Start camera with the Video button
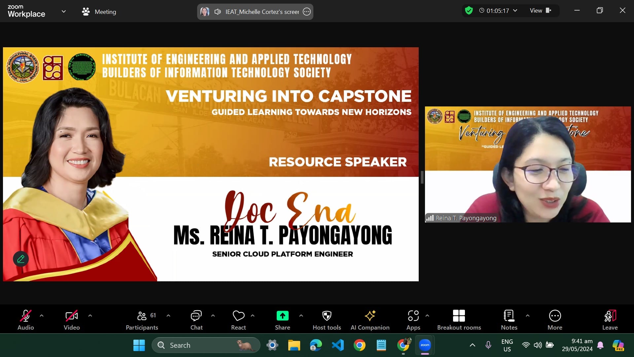 [x=72, y=320]
